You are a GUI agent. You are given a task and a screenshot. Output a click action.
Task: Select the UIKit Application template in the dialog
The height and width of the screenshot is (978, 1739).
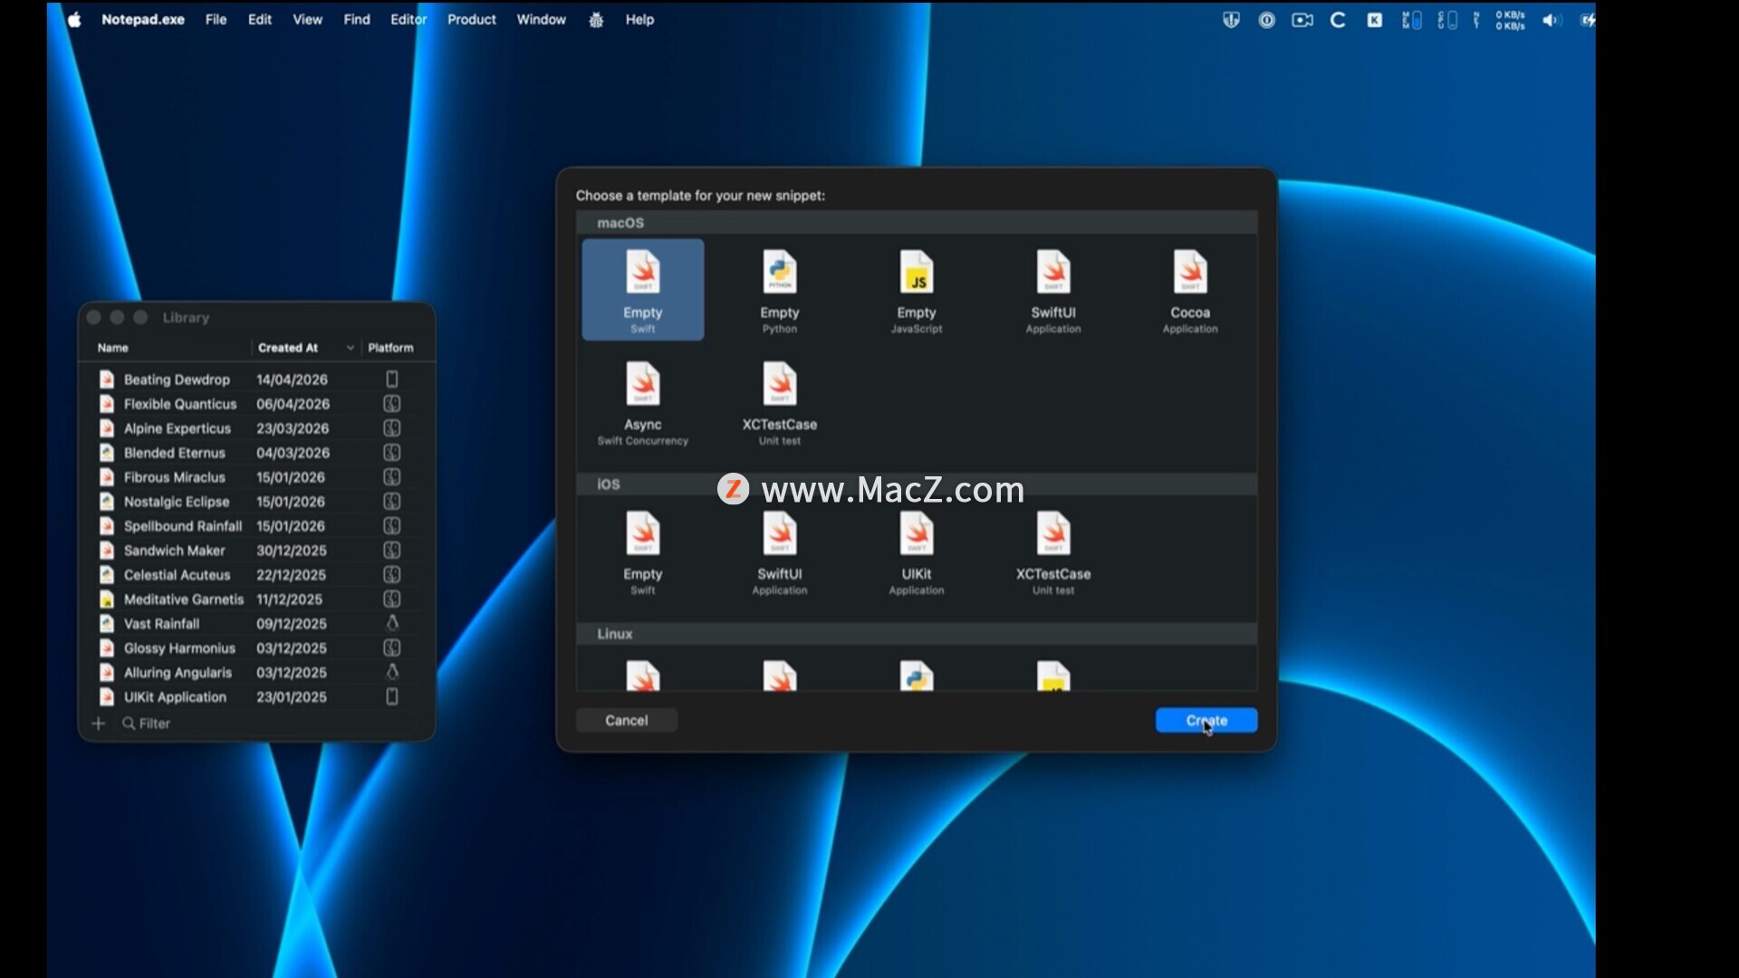click(917, 551)
